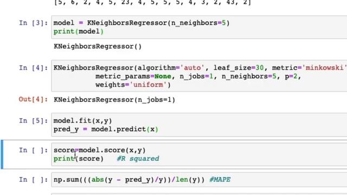The image size is (347, 195).
Task: Click the KNeighborsRegressor() output text
Action: click(98, 47)
